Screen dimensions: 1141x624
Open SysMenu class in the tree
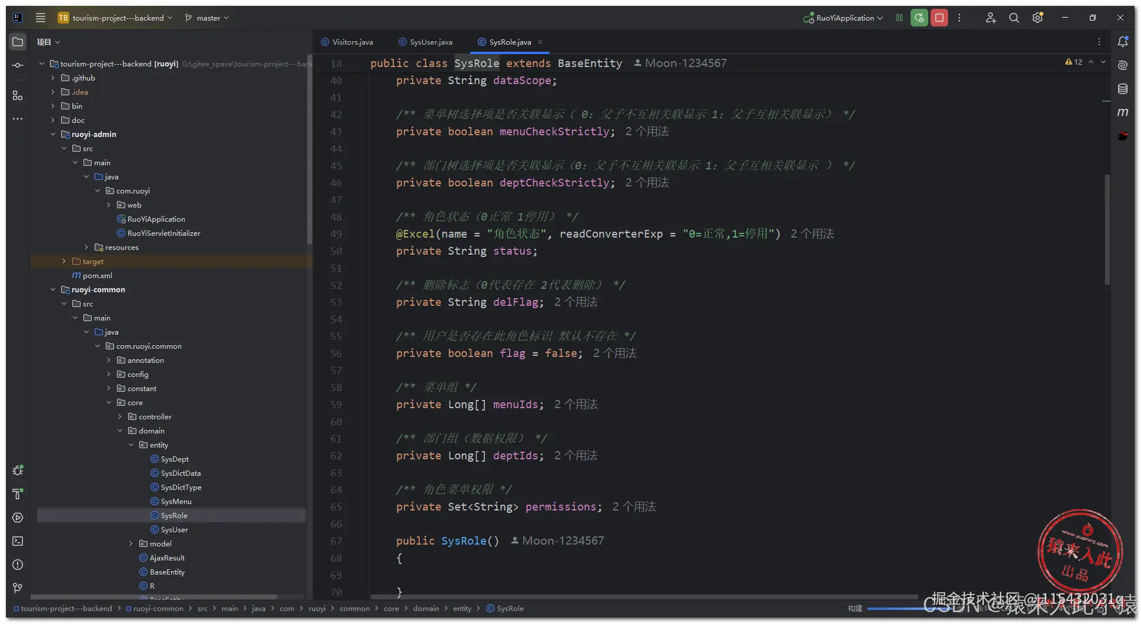(171, 501)
